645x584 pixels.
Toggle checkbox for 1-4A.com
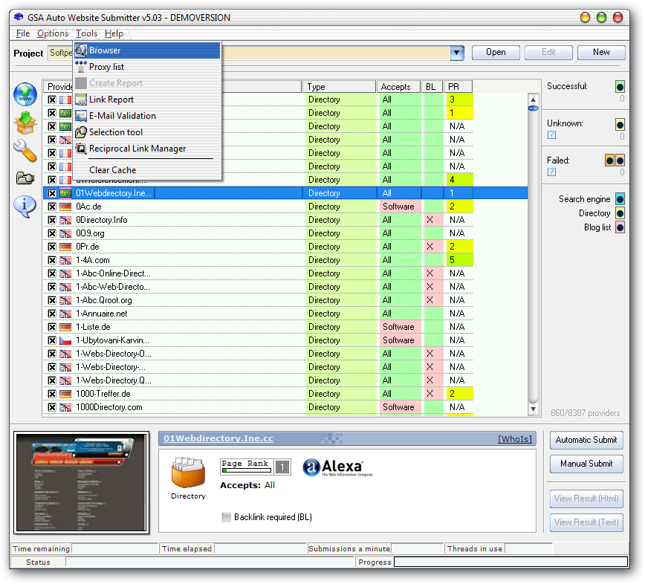[52, 260]
